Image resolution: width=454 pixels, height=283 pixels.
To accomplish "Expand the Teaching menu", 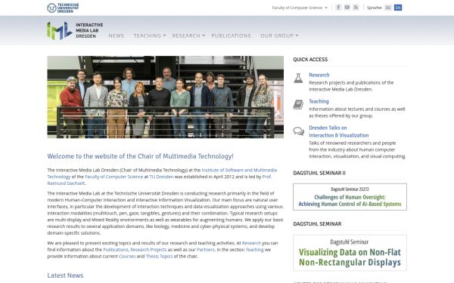I will (149, 35).
